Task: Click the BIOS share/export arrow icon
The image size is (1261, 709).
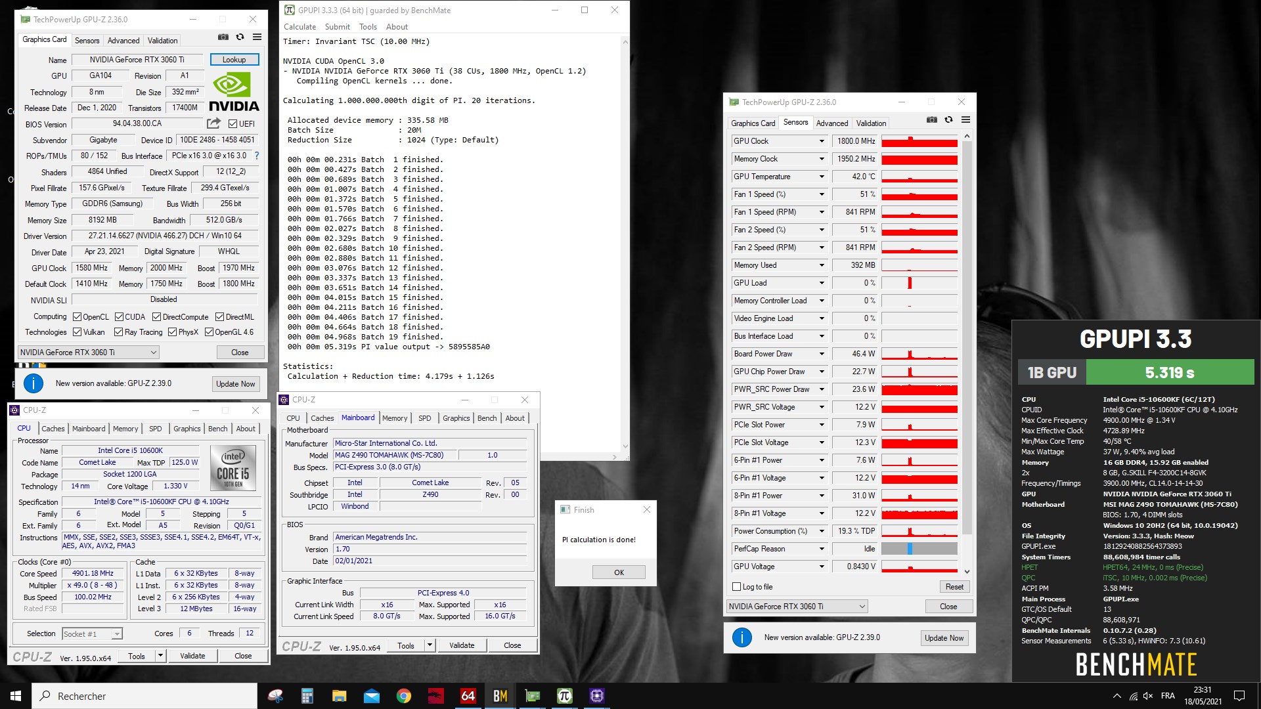Action: tap(214, 123)
